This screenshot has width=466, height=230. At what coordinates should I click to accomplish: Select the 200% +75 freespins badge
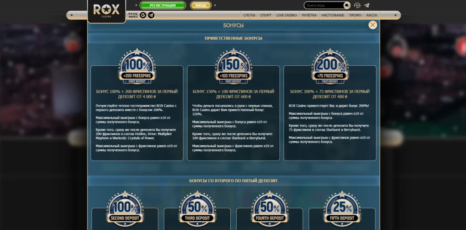tap(330, 66)
